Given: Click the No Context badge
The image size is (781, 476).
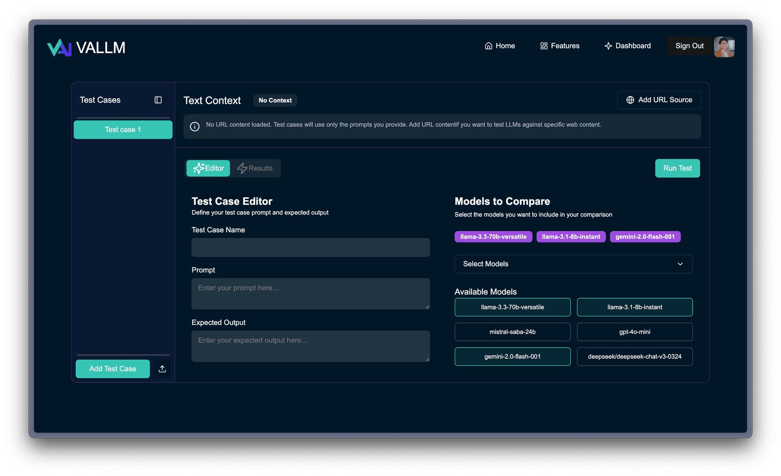Looking at the screenshot, I should (x=275, y=100).
